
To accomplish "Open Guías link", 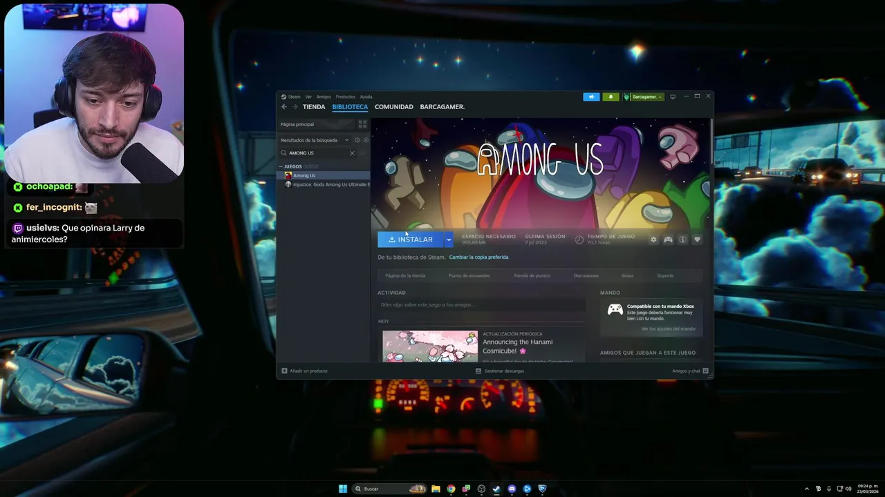I will click(627, 275).
